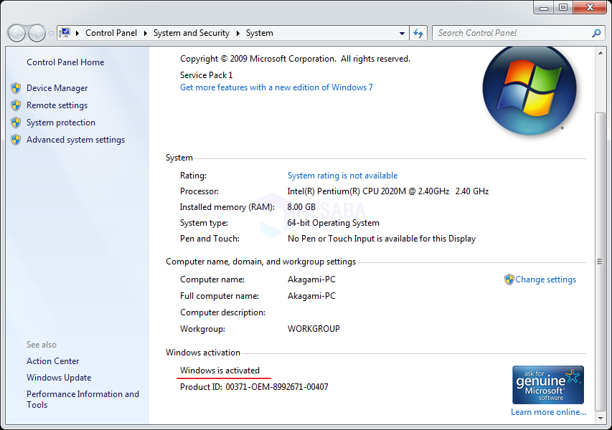Click inside Search Control Panel field

coord(509,33)
